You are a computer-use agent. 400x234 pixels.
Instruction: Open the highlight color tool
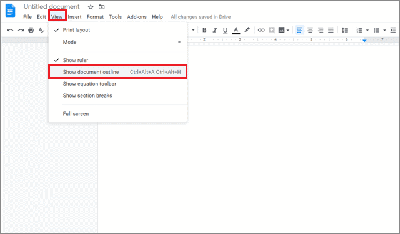(x=247, y=30)
